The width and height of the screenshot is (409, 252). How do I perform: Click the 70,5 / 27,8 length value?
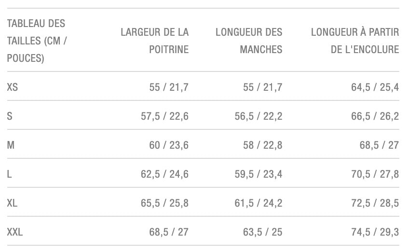tap(375, 174)
